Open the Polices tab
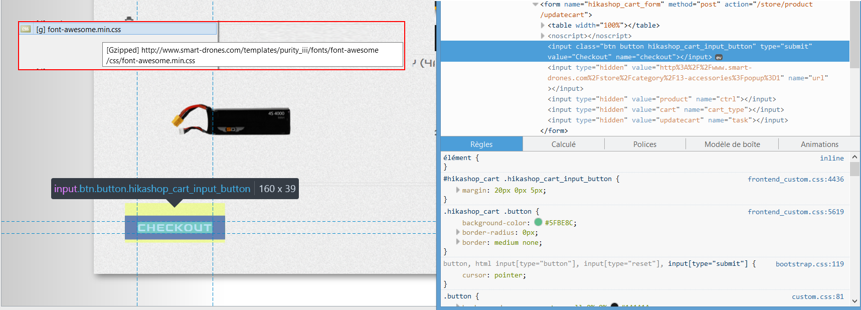 pos(645,144)
